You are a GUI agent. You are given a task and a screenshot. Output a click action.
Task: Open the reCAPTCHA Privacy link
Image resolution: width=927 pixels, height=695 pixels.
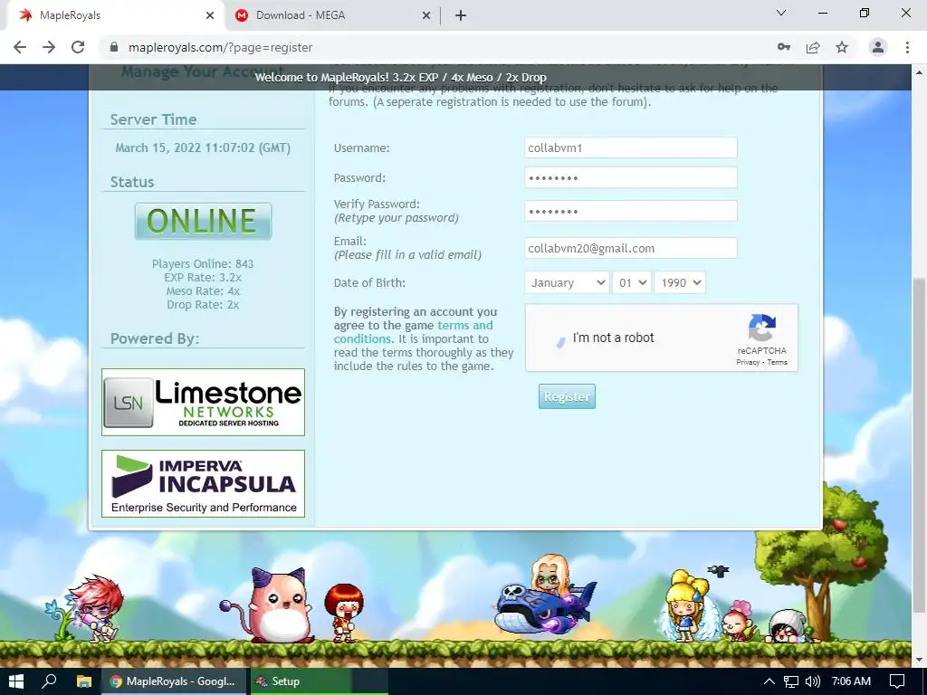coord(747,362)
